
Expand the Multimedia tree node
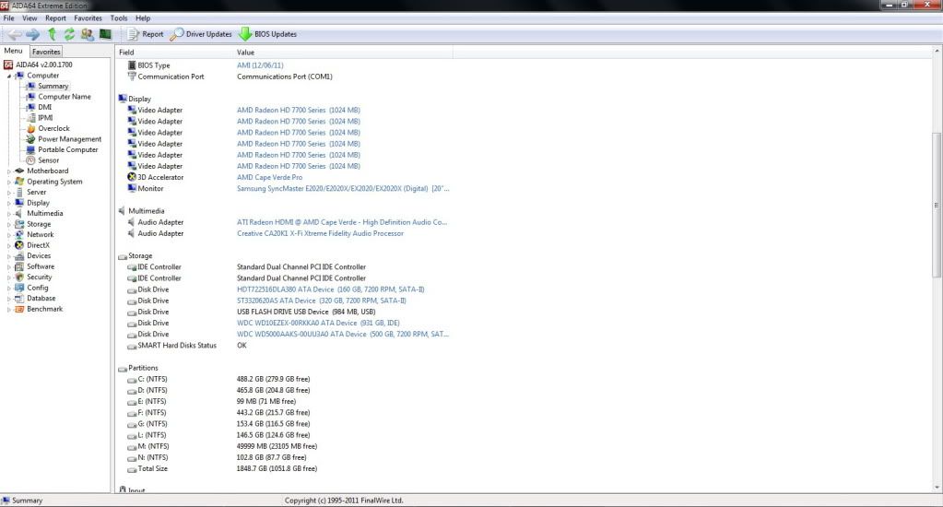point(9,214)
